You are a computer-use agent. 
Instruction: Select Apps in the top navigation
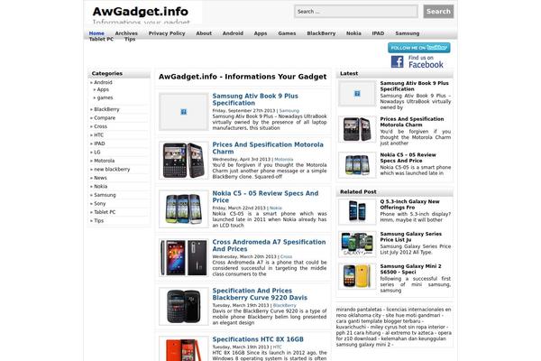pyautogui.click(x=261, y=33)
